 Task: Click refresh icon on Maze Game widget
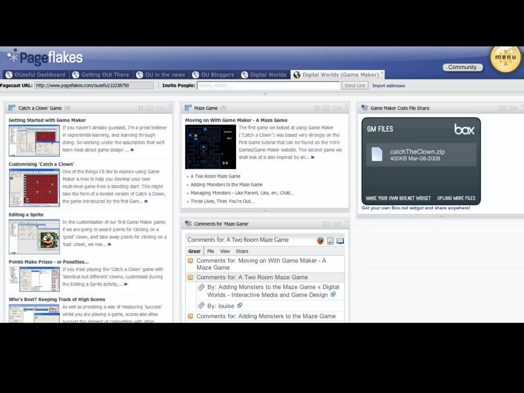click(317, 108)
